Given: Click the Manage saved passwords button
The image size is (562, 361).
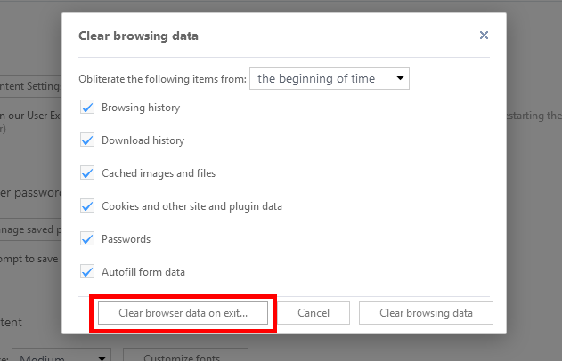Looking at the screenshot, I should [31, 231].
